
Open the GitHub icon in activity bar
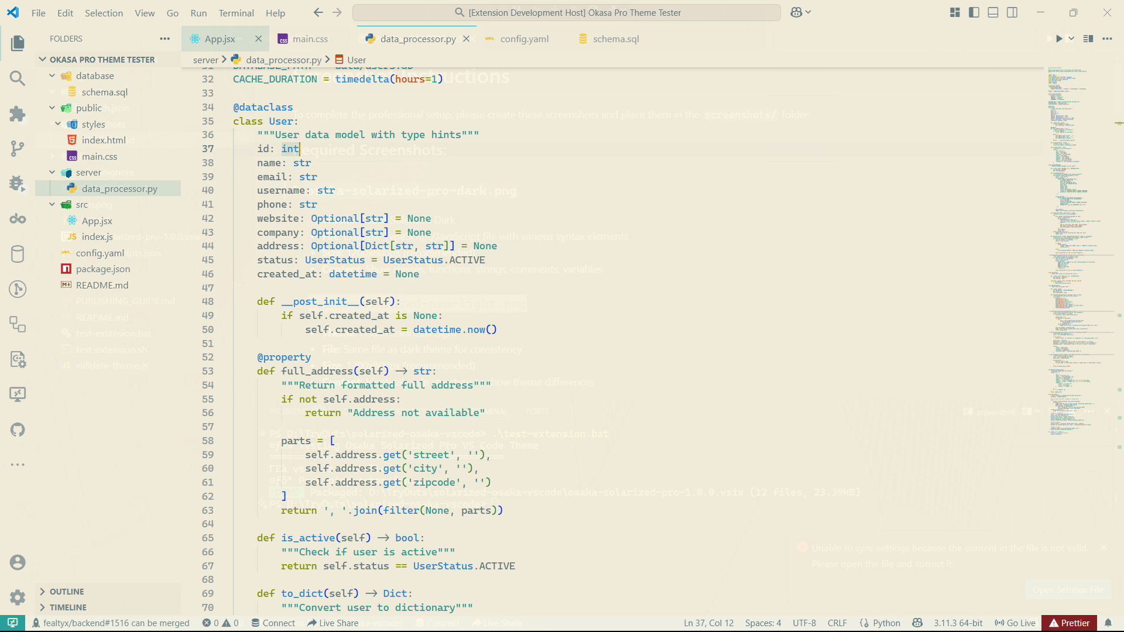coord(18,430)
